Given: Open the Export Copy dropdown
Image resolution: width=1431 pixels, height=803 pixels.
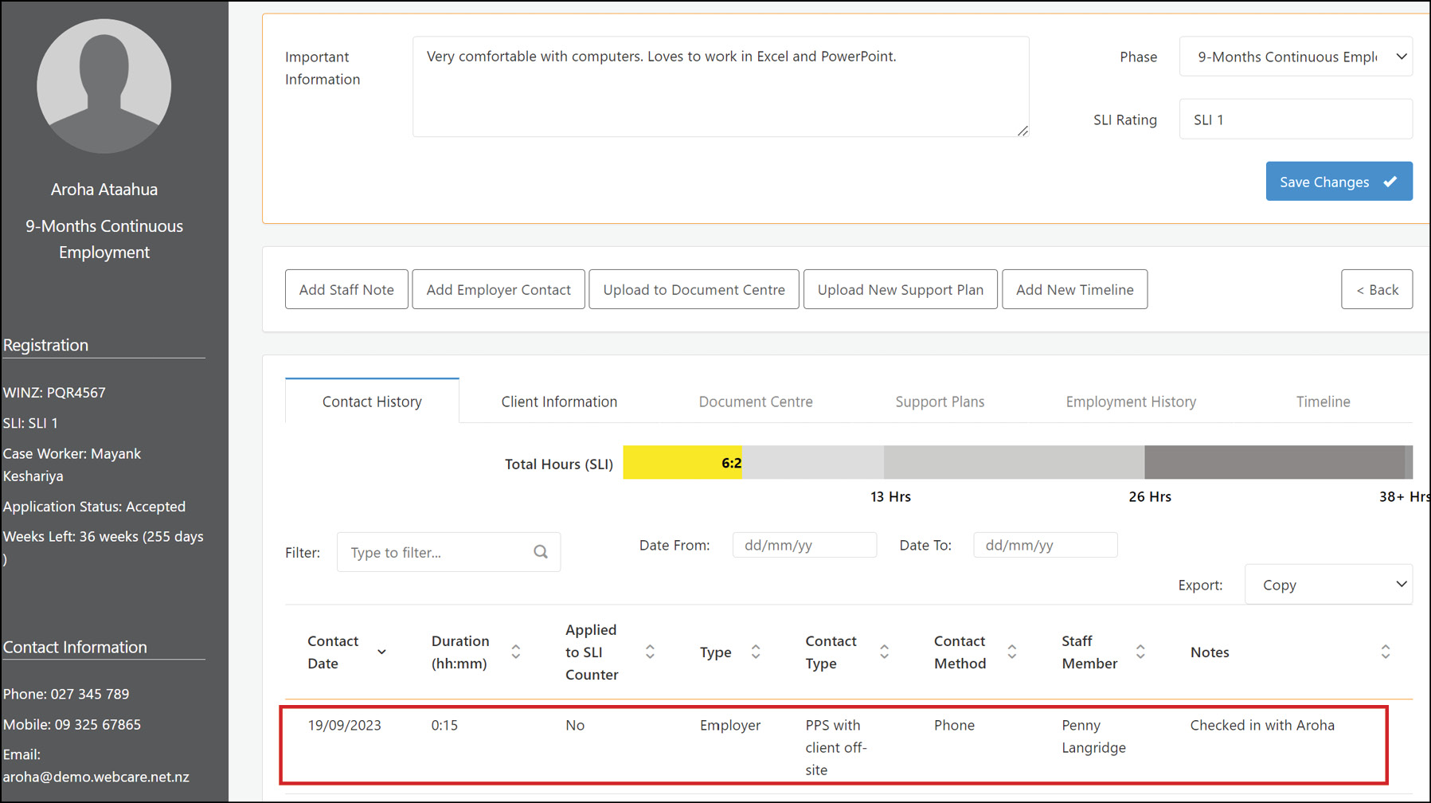Looking at the screenshot, I should (1328, 585).
